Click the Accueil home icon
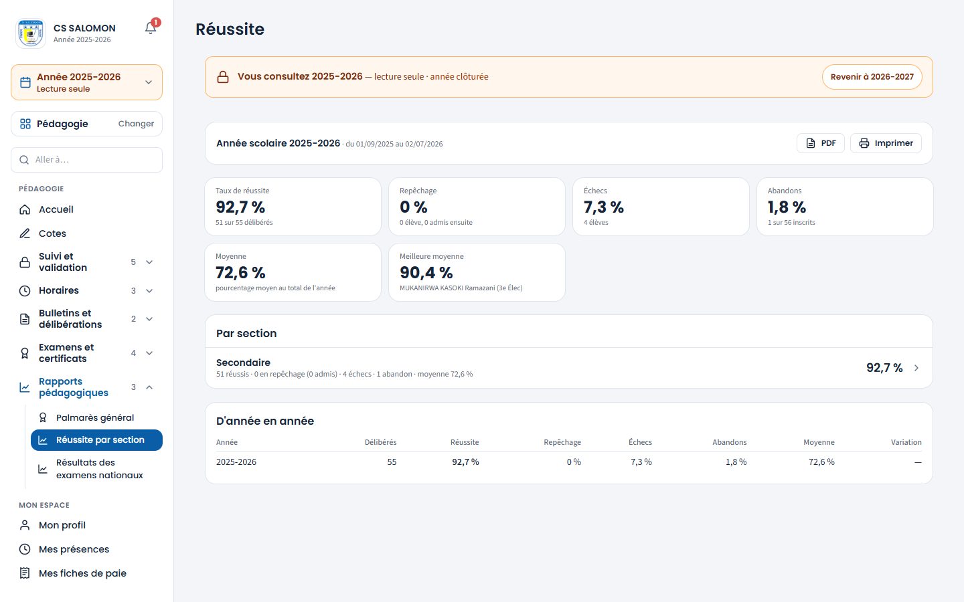The image size is (964, 602). (x=25, y=209)
